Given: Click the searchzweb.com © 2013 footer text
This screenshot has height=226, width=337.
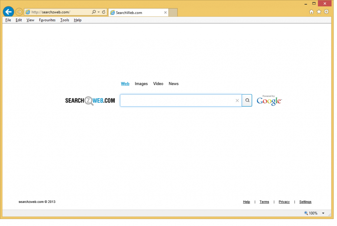Looking at the screenshot, I should coord(37,202).
